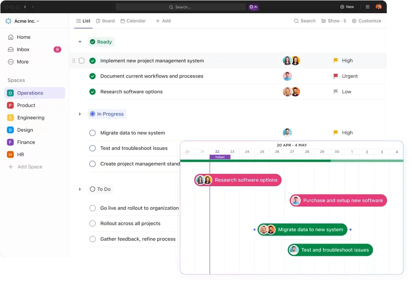412x284 pixels.
Task: Click the drag handle on Implement task
Action: [x=74, y=61]
